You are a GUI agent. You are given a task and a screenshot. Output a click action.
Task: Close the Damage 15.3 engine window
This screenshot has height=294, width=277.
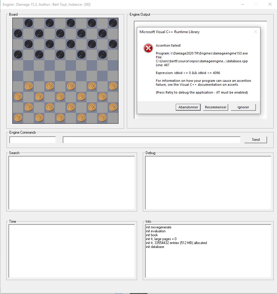point(270,5)
